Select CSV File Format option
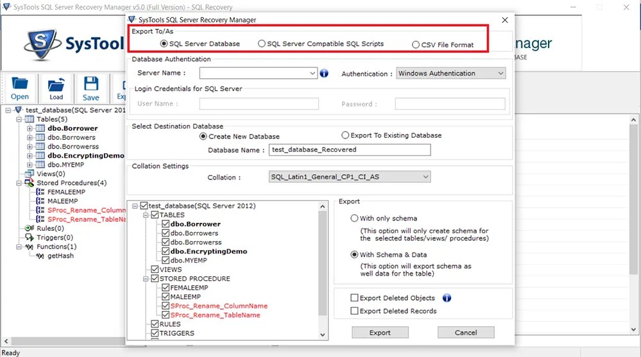The height and width of the screenshot is (357, 641). pos(416,45)
